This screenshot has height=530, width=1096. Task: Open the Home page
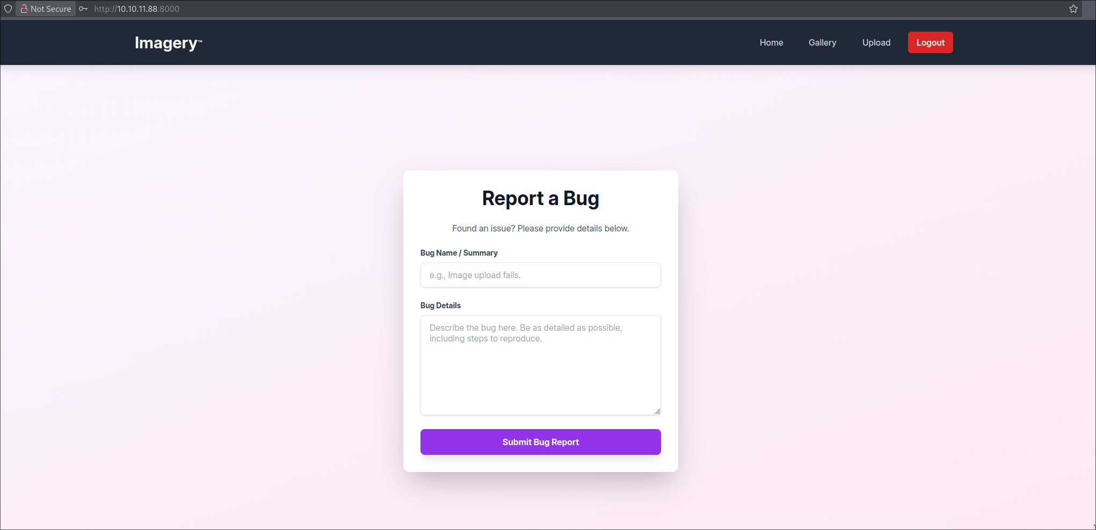pos(771,42)
